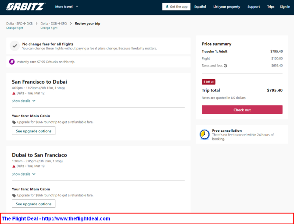Screen dimensions: 294x224
Task: Open the Support menu item
Action: point(254,7)
